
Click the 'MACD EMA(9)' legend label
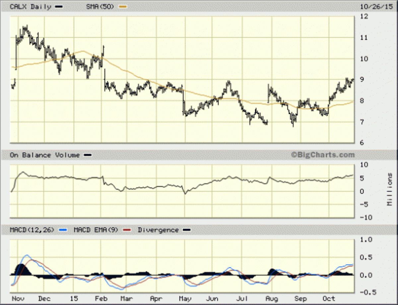click(x=96, y=230)
